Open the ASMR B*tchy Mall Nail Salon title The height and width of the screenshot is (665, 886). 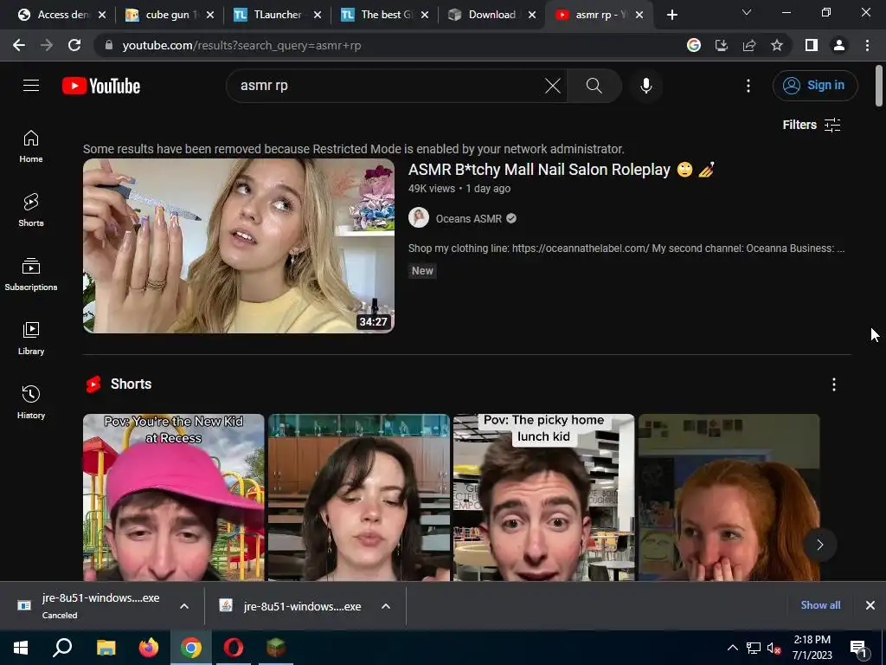click(561, 170)
